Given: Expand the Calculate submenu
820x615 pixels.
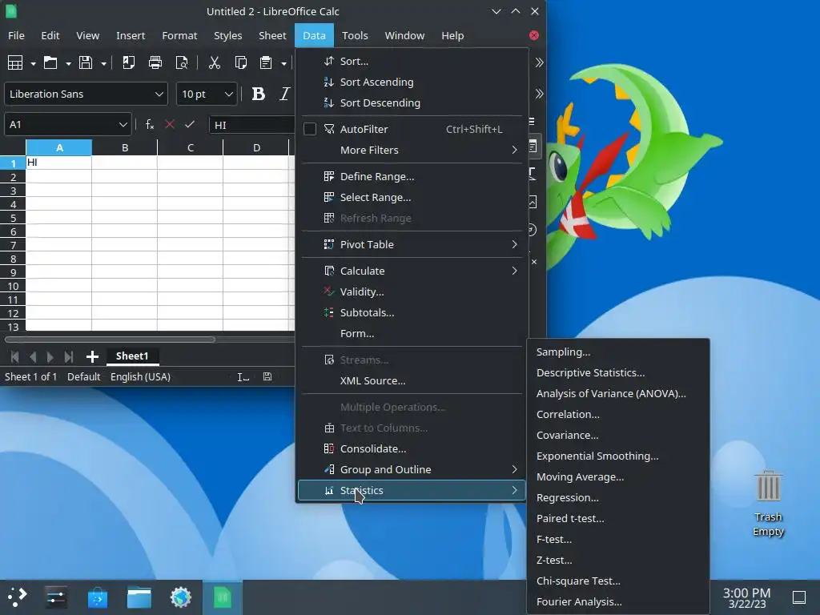Looking at the screenshot, I should 412,271.
